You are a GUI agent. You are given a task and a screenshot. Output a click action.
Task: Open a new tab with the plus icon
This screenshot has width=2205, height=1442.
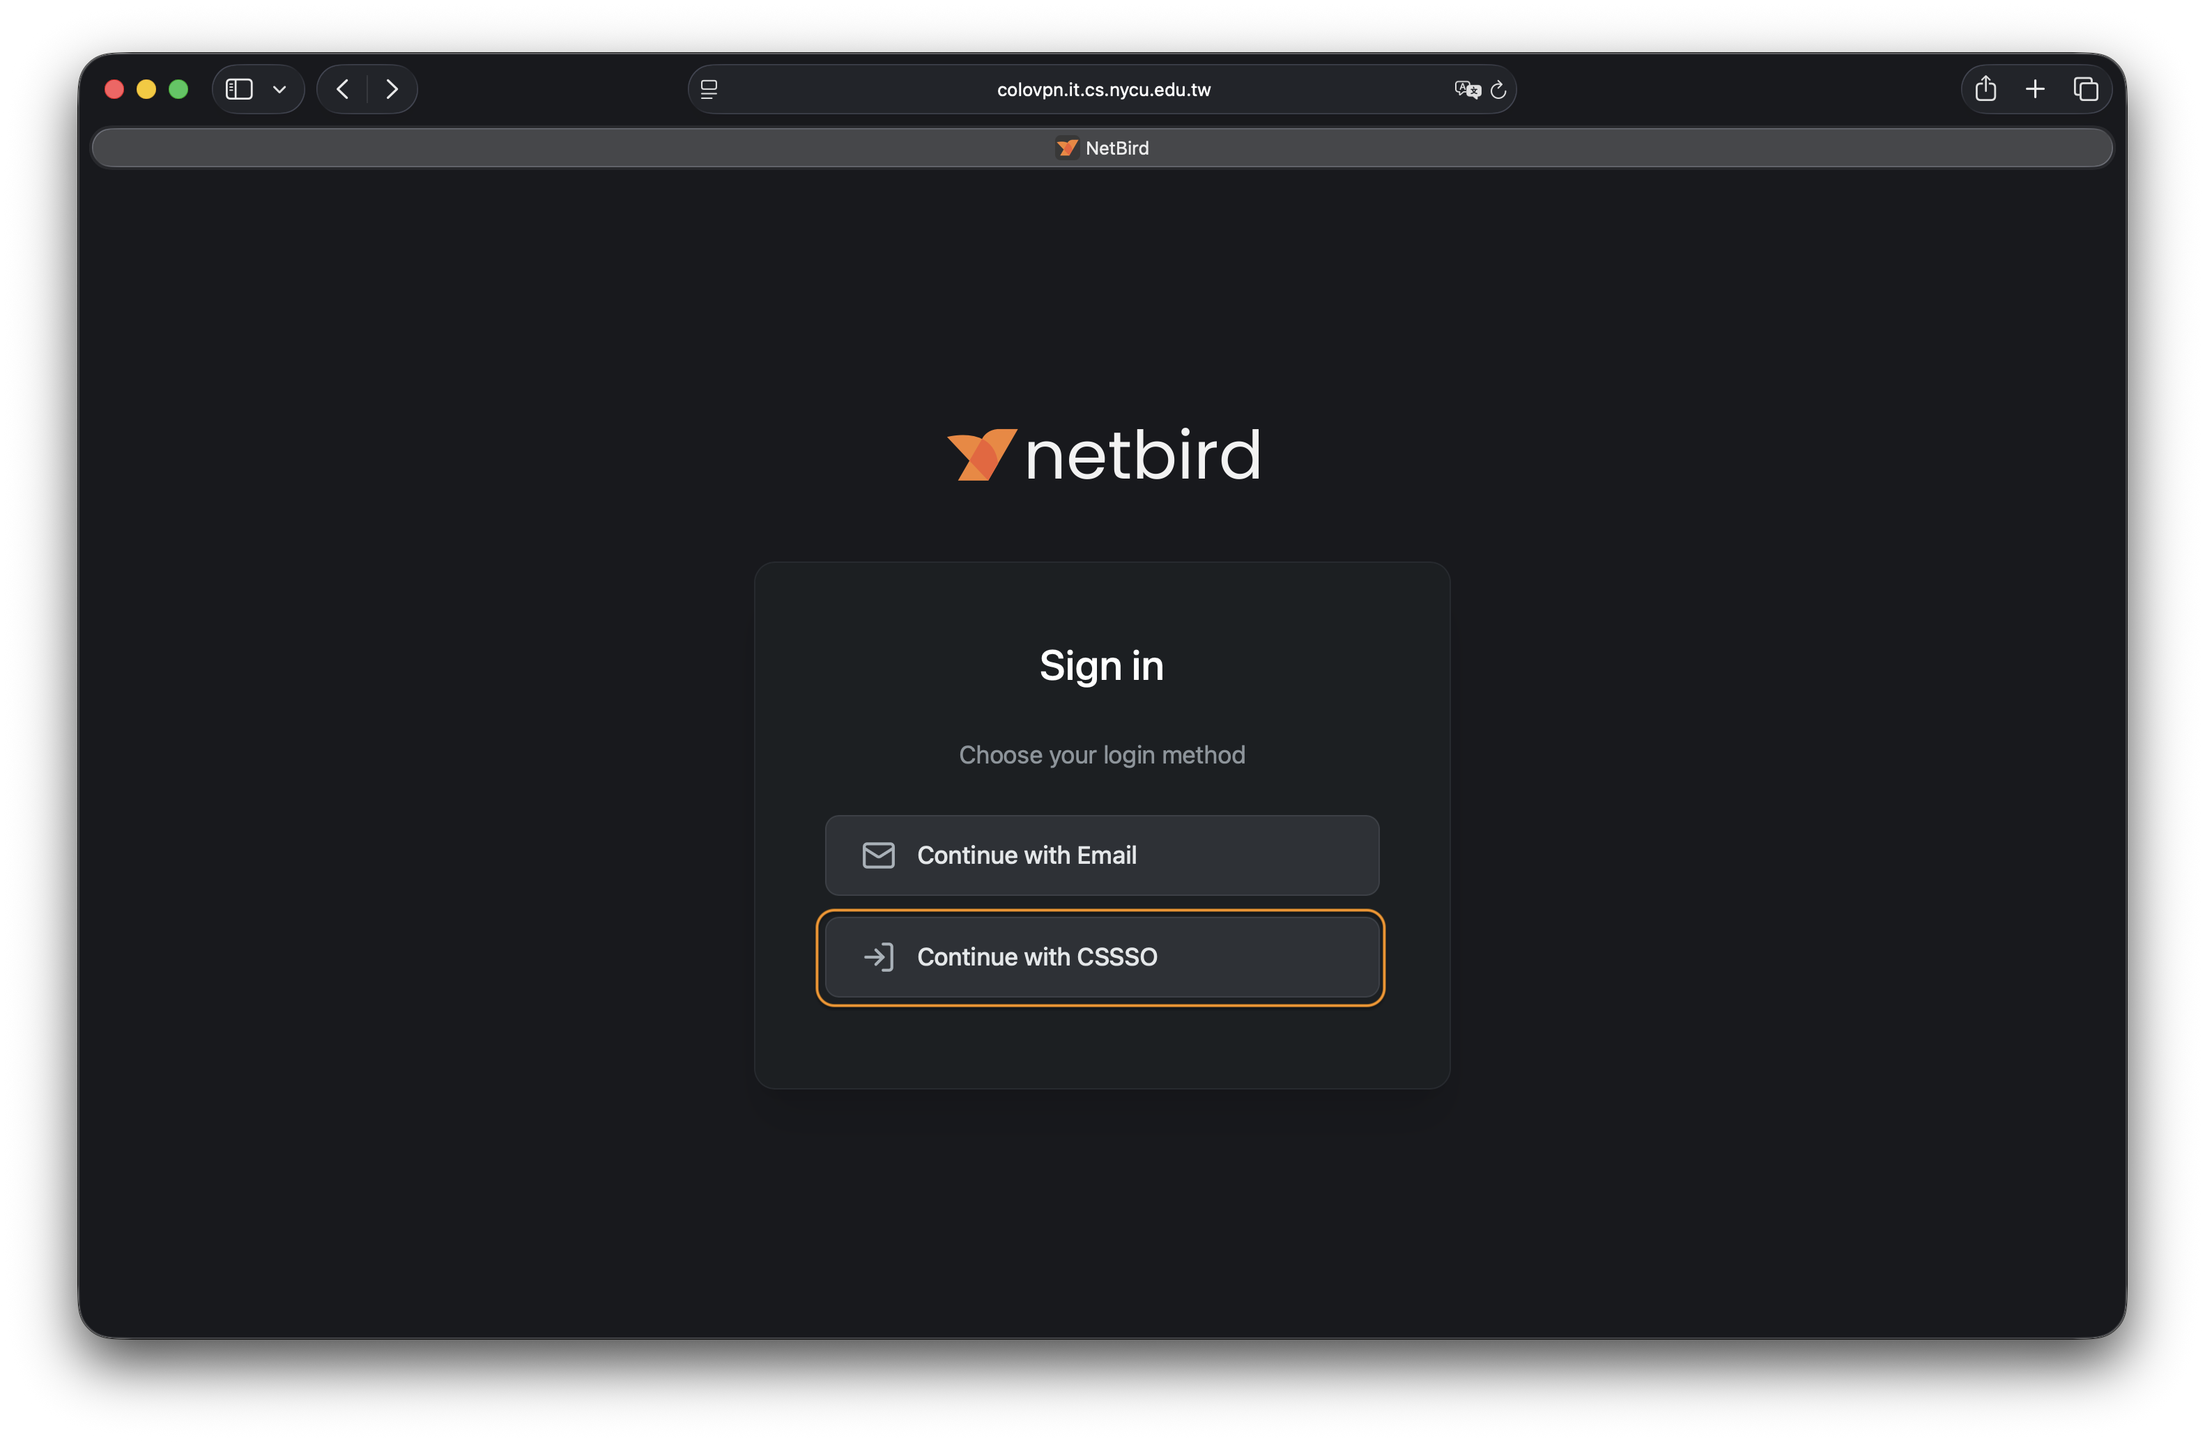point(2036,89)
